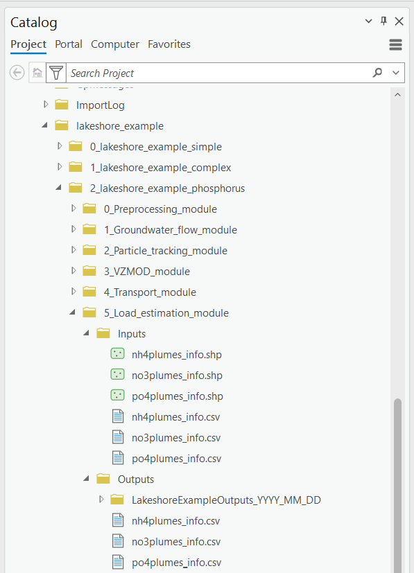Open the search options dropdown arrow
Viewport: 414px width, 573px height.
pos(396,73)
